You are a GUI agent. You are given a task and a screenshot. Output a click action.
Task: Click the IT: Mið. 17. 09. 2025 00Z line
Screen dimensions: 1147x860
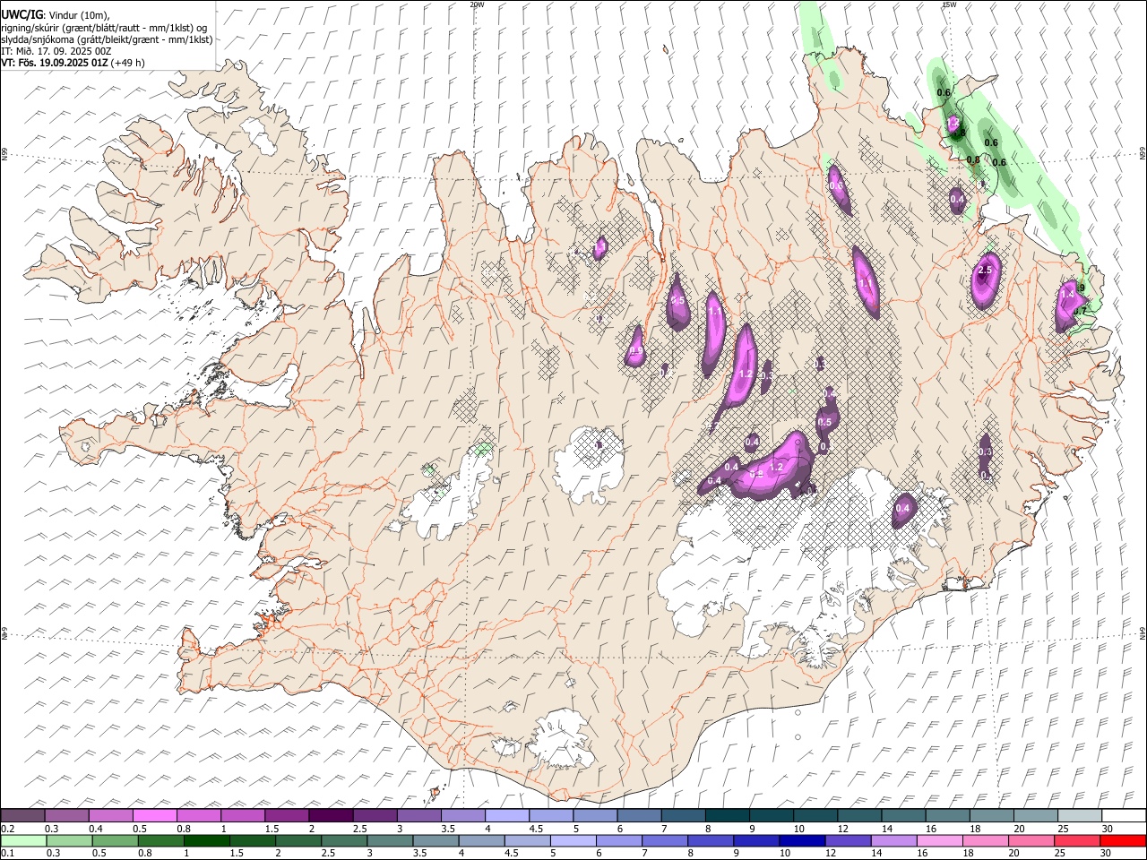pos(56,51)
